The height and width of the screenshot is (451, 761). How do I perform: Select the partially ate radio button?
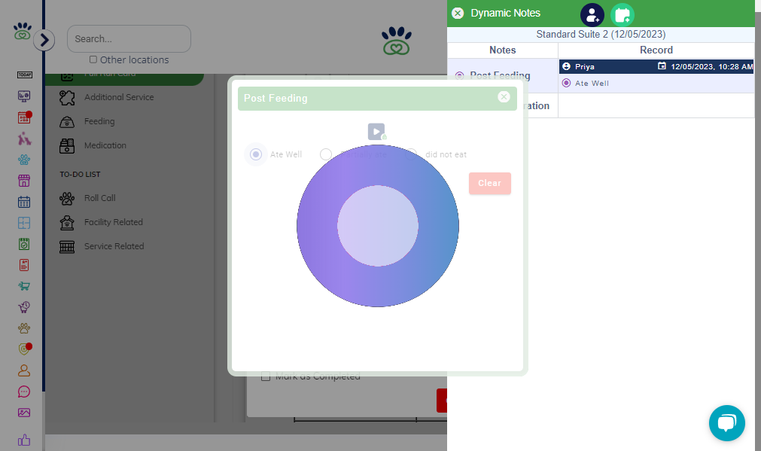tap(326, 154)
